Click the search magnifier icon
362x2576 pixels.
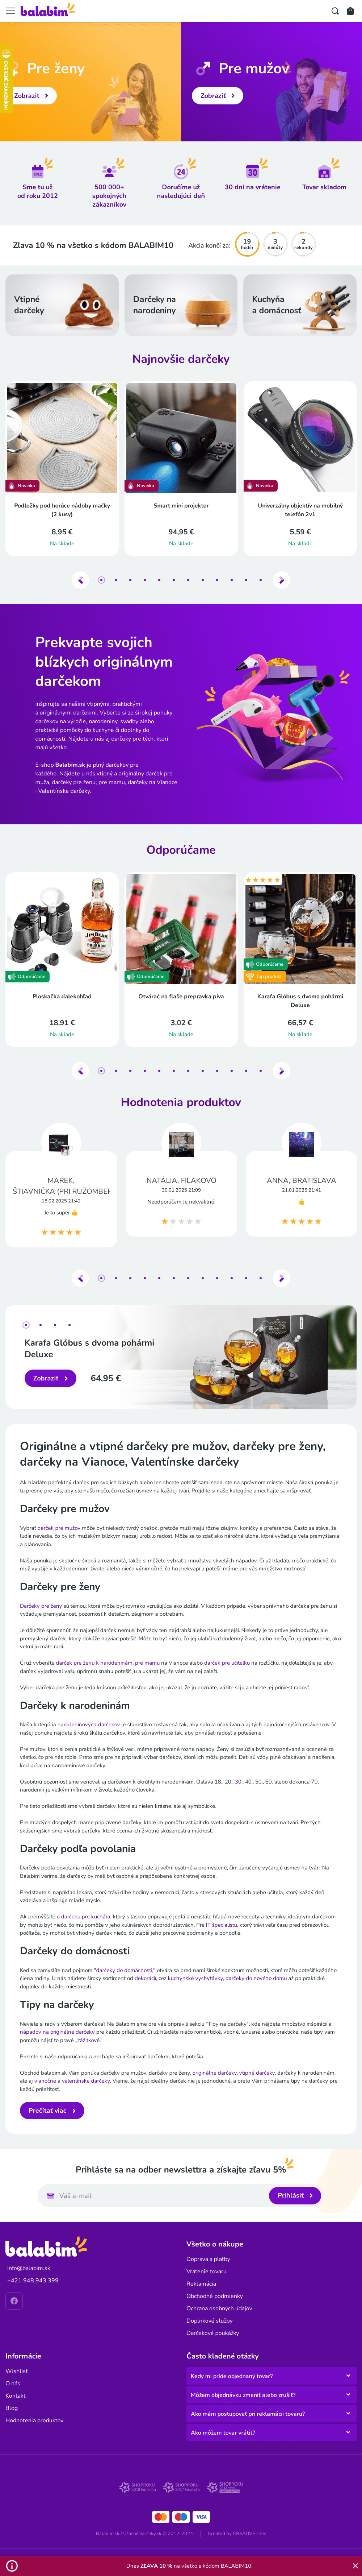click(x=335, y=11)
